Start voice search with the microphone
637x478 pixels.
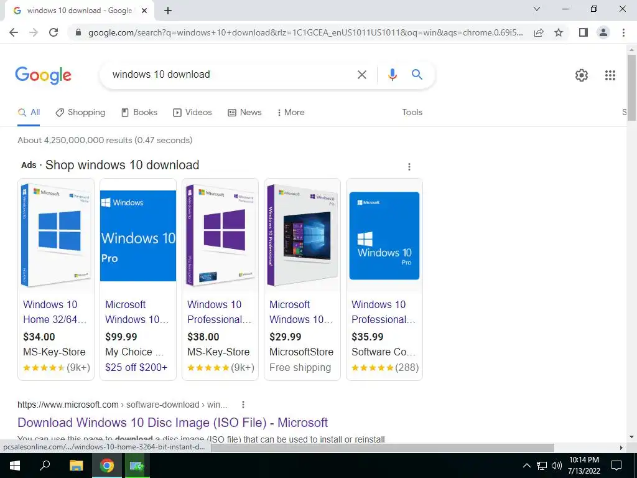click(x=392, y=75)
